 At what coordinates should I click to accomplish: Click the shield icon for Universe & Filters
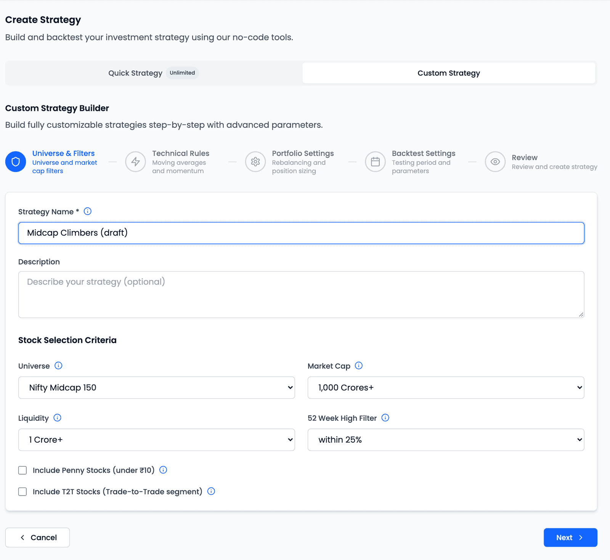(16, 162)
